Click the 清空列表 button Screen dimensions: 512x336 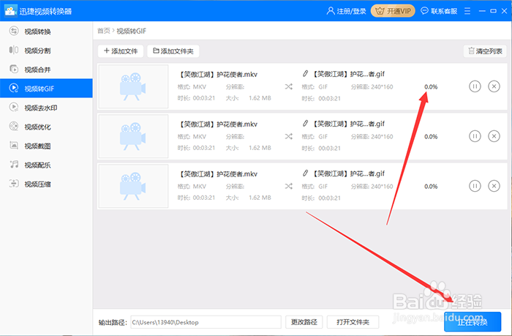click(485, 51)
